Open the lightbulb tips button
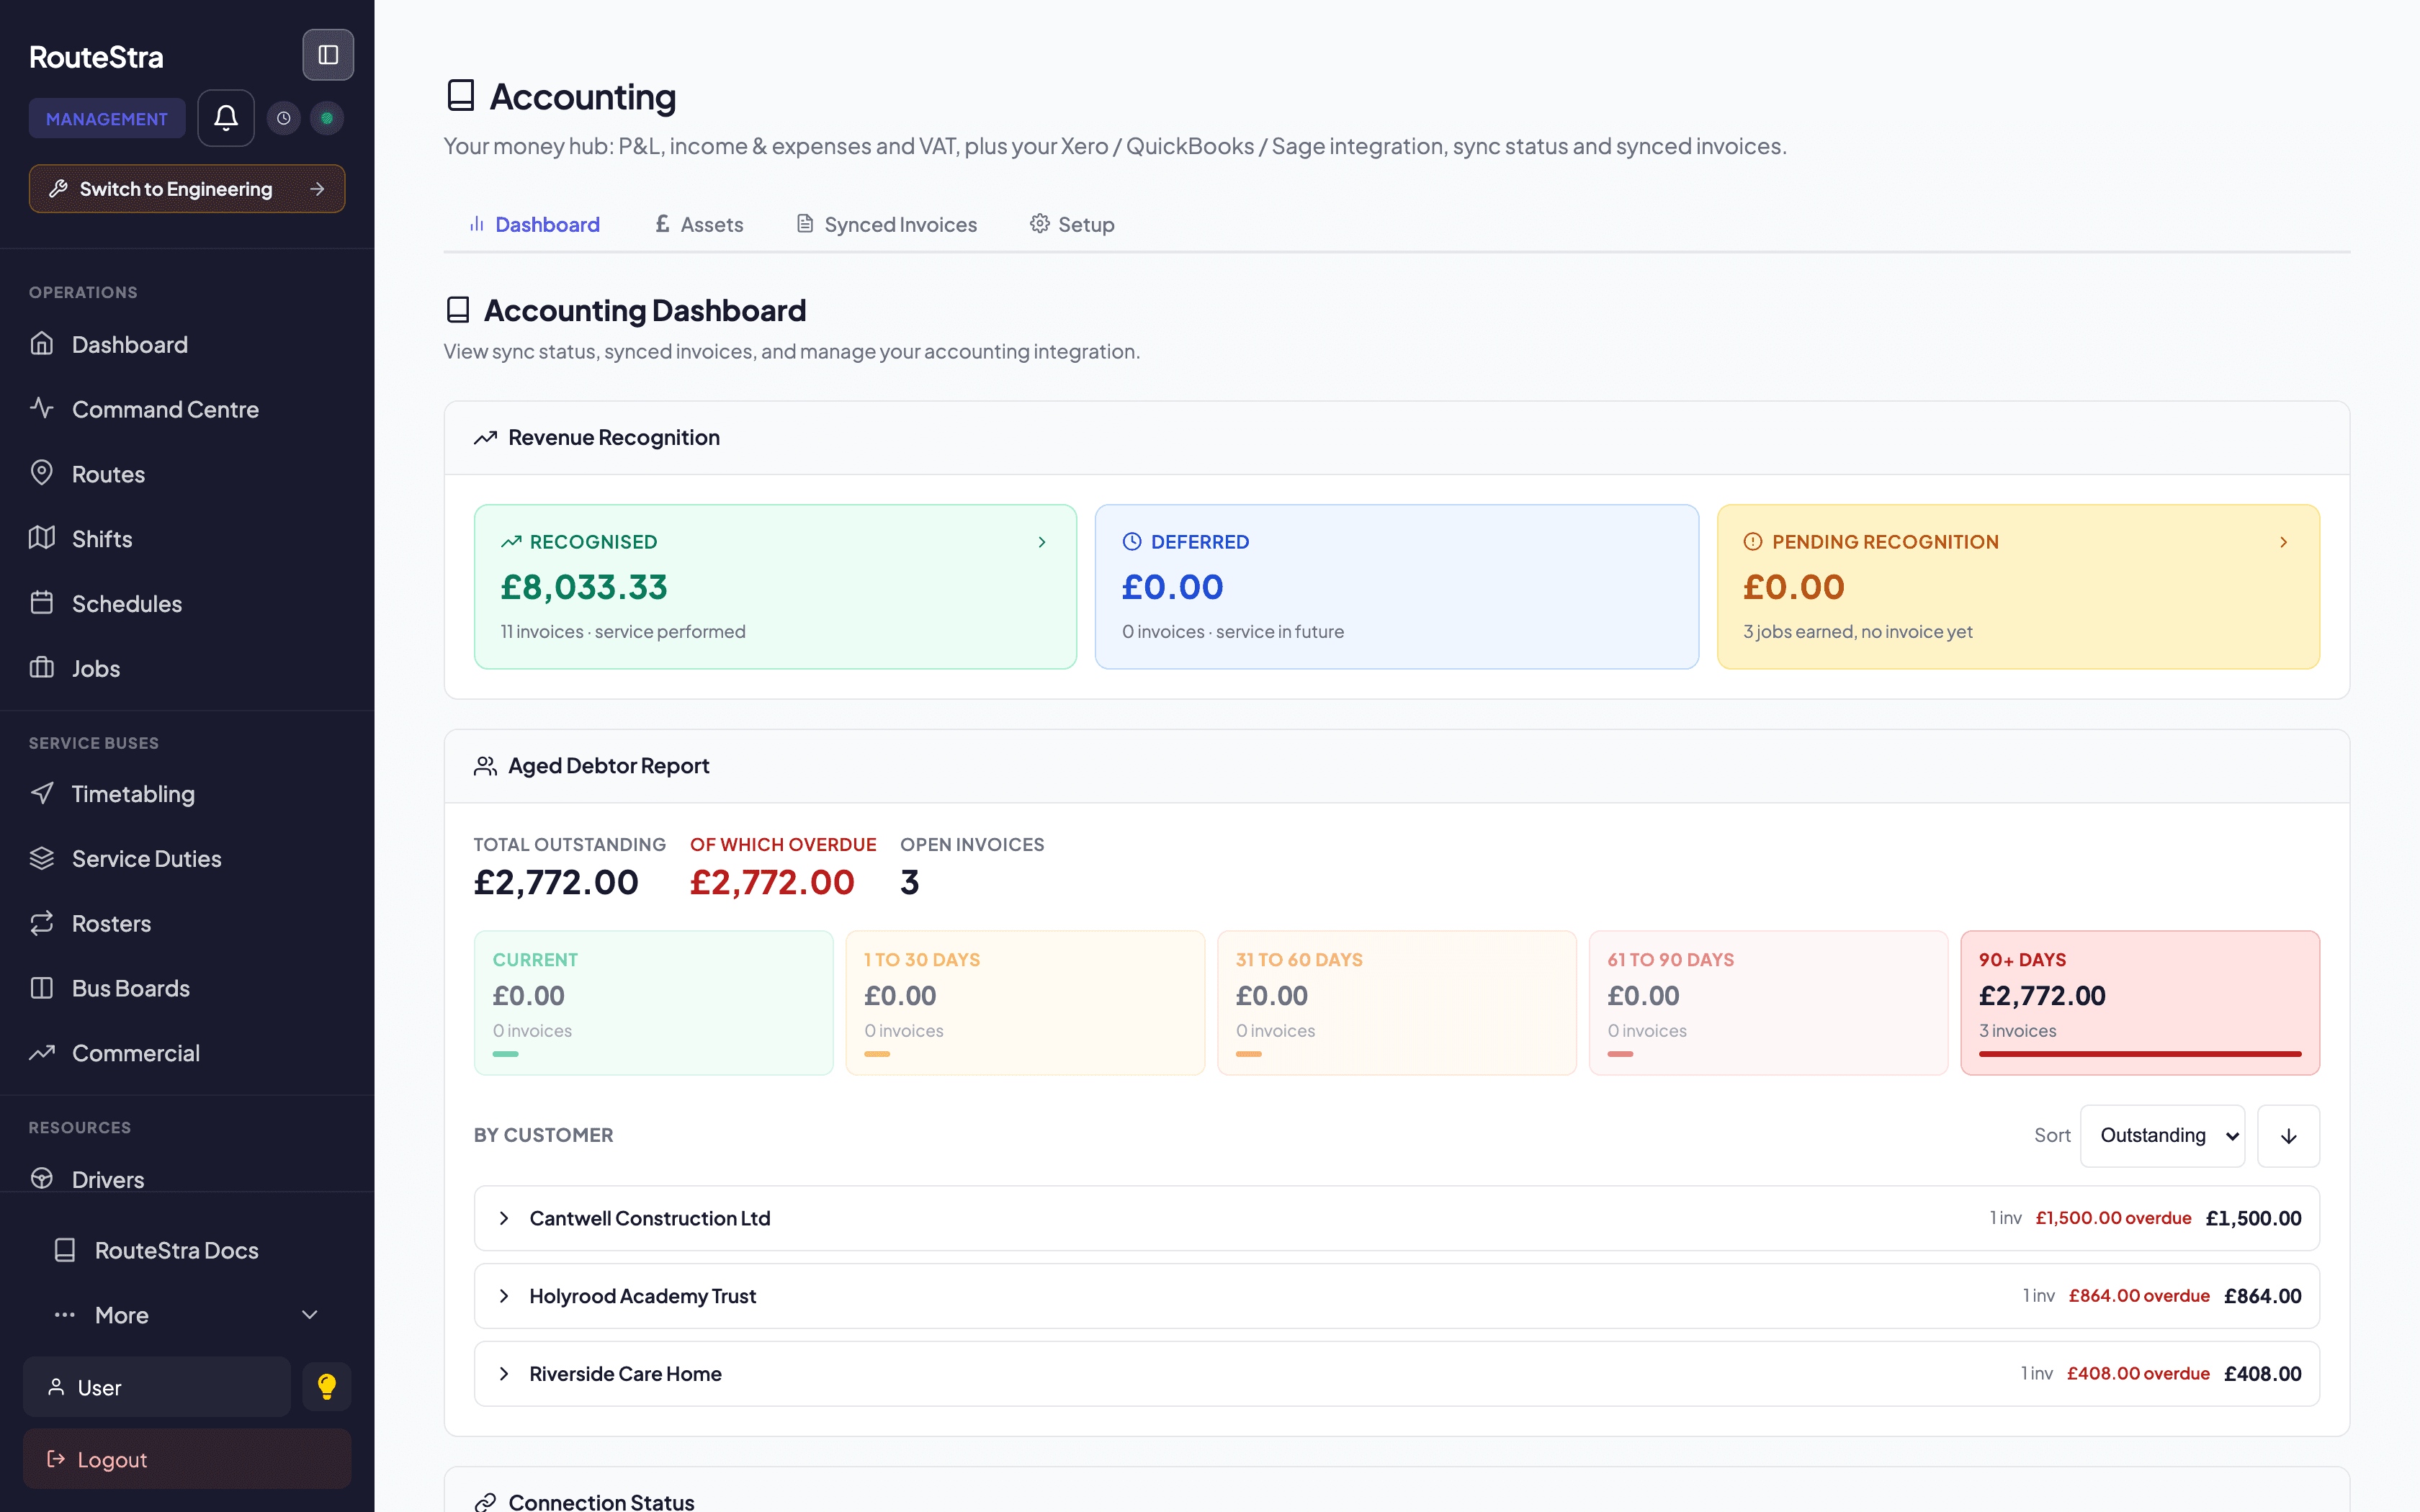The width and height of the screenshot is (2420, 1512). click(327, 1386)
